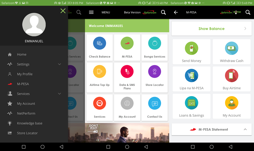Tap the Don't Wait 4G banner
254x151 pixels.
[x=127, y=133]
